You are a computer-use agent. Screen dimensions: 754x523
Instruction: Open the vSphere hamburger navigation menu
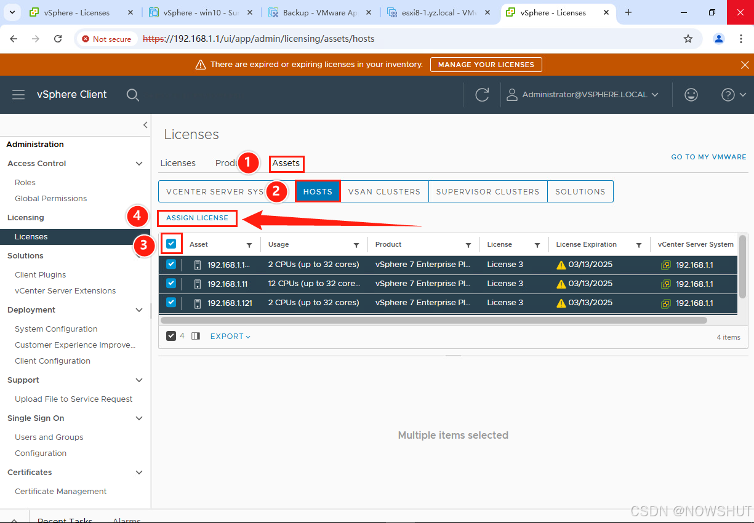coord(18,95)
